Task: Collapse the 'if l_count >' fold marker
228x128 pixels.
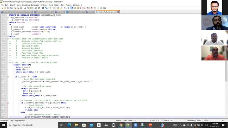Action: (x=8, y=77)
